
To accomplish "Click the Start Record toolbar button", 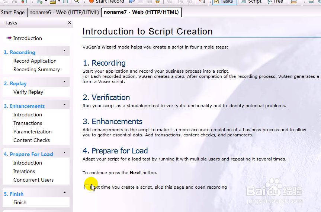I will tap(107, 1).
